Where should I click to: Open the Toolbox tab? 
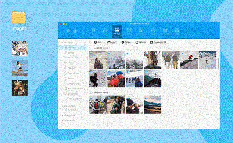coord(177,31)
